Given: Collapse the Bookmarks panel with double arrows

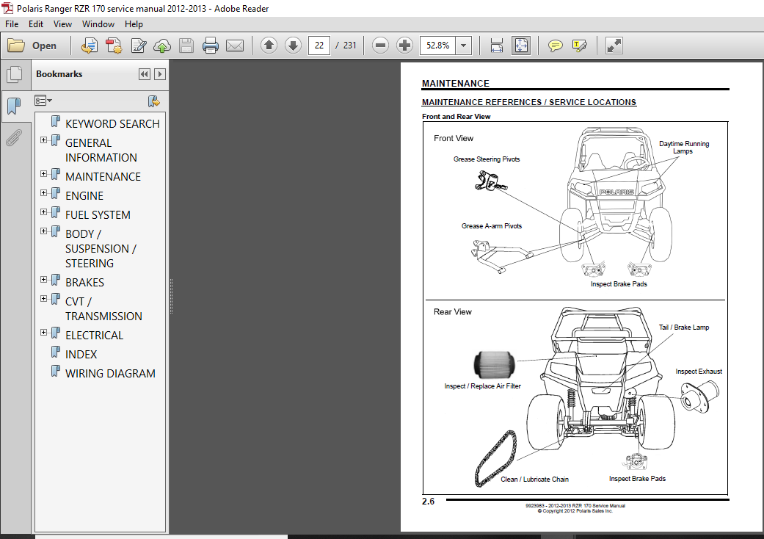Looking at the screenshot, I should pyautogui.click(x=145, y=74).
